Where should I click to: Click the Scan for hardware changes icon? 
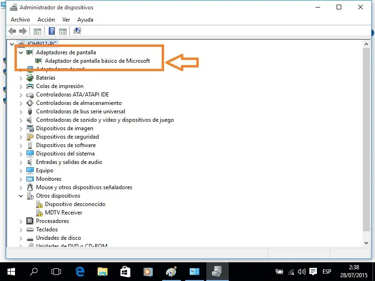pos(77,31)
